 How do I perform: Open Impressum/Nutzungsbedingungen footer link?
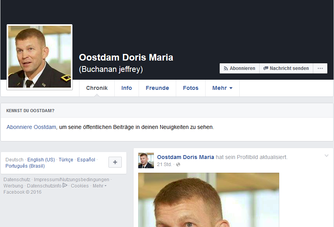tap(72, 180)
